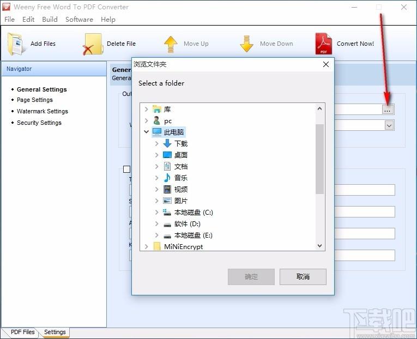
Task: Click the 本地磁盘 (C:) drive icon
Action: [x=167, y=212]
